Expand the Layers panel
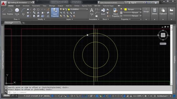 click(69, 19)
